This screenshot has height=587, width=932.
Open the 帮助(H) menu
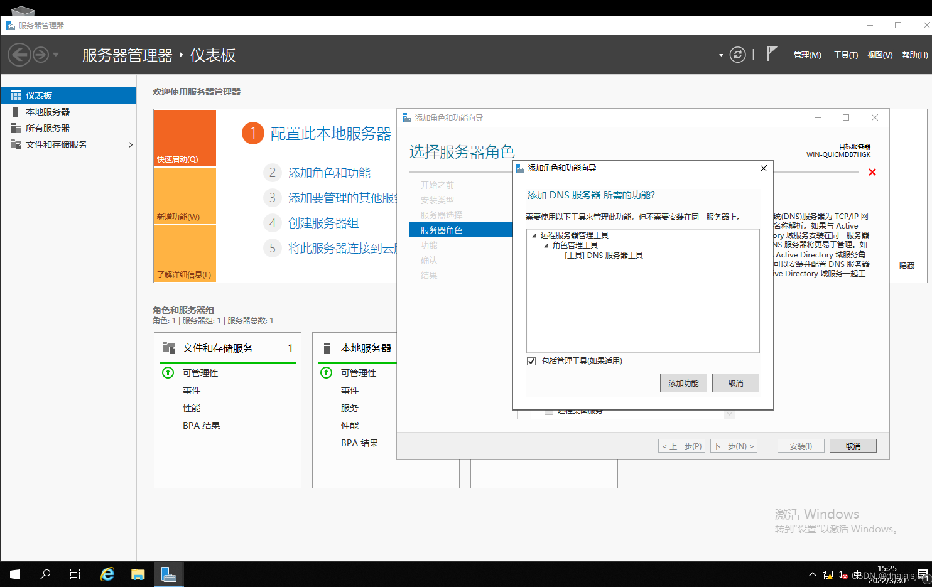pos(915,55)
